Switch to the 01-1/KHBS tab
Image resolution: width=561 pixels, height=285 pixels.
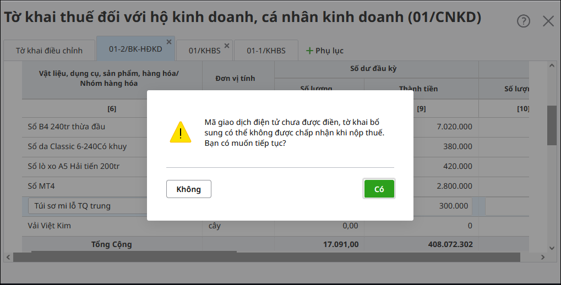(266, 51)
